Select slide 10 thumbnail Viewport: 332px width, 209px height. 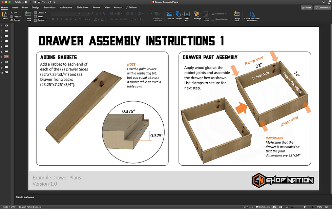[x=6, y=72]
